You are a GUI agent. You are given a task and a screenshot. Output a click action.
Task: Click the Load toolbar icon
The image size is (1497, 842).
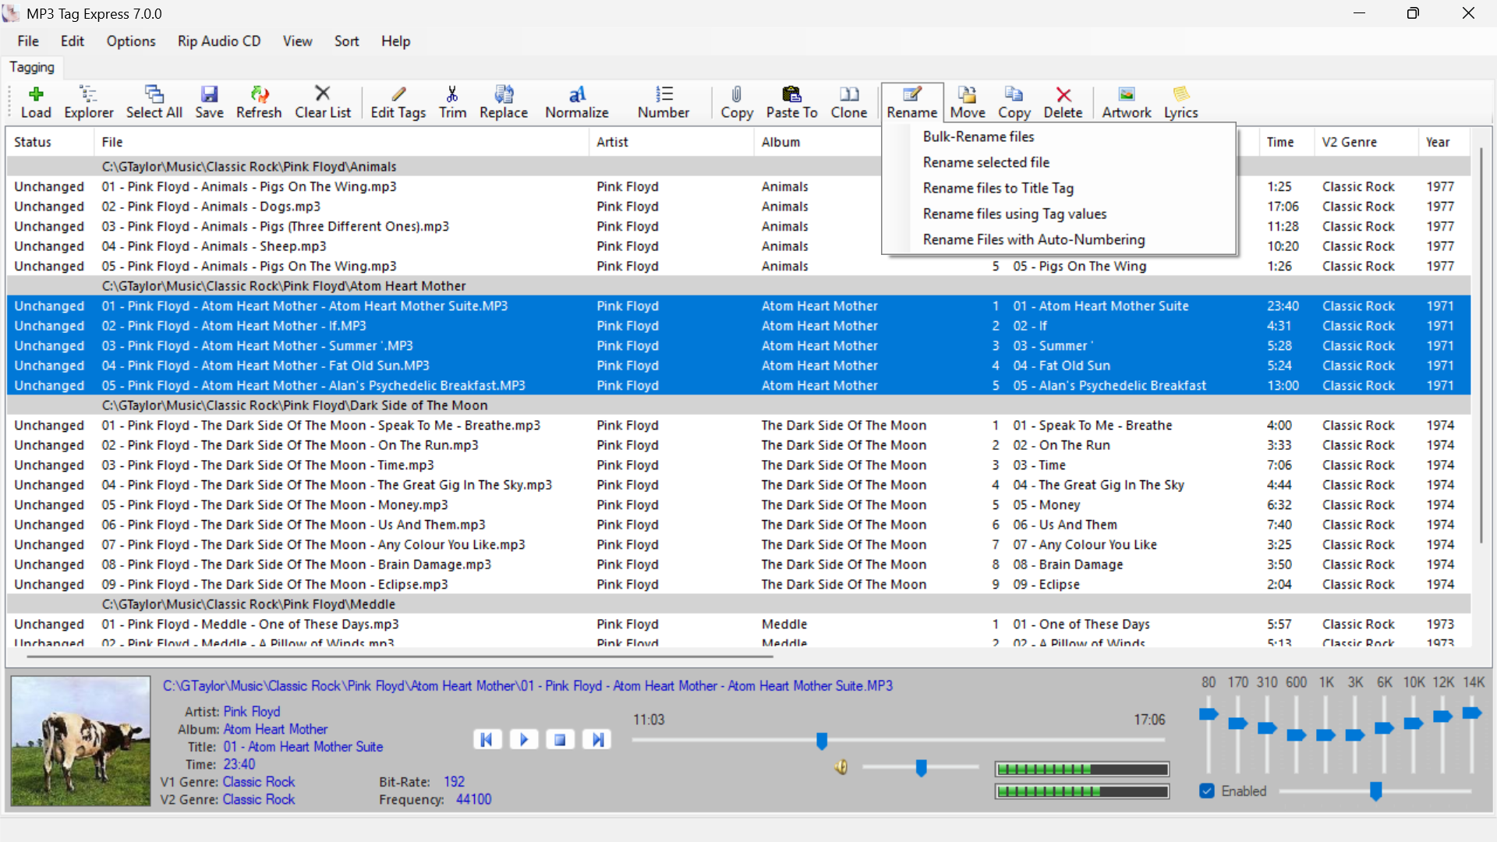(36, 102)
